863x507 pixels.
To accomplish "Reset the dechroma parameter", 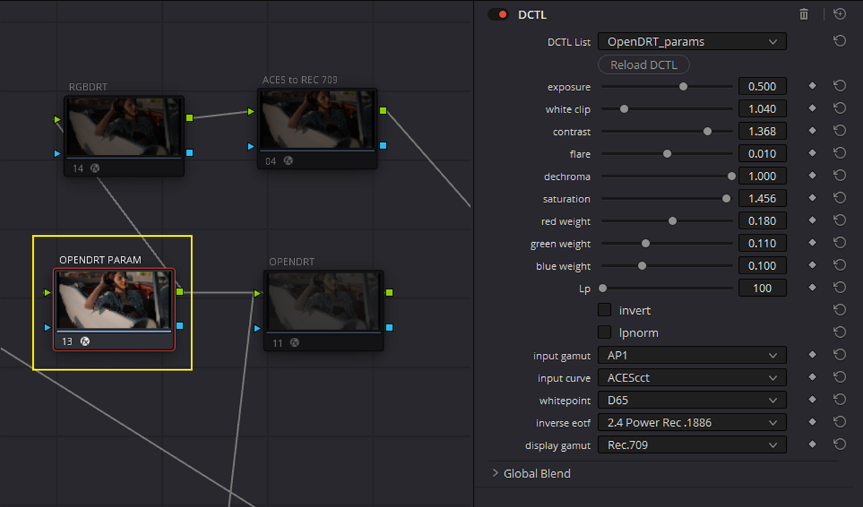I will click(x=839, y=175).
